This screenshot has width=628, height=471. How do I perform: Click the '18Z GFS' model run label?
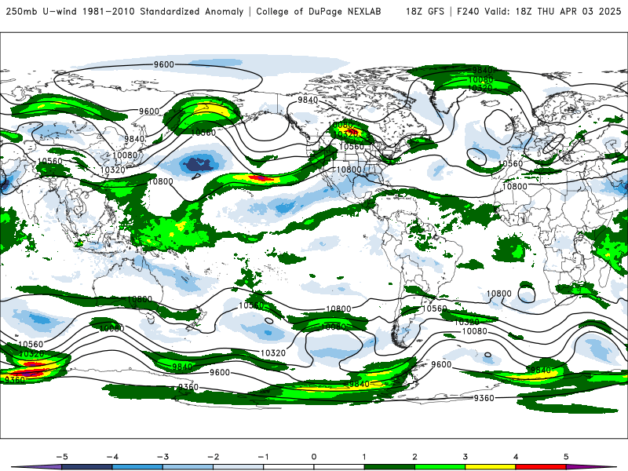pos(425,11)
